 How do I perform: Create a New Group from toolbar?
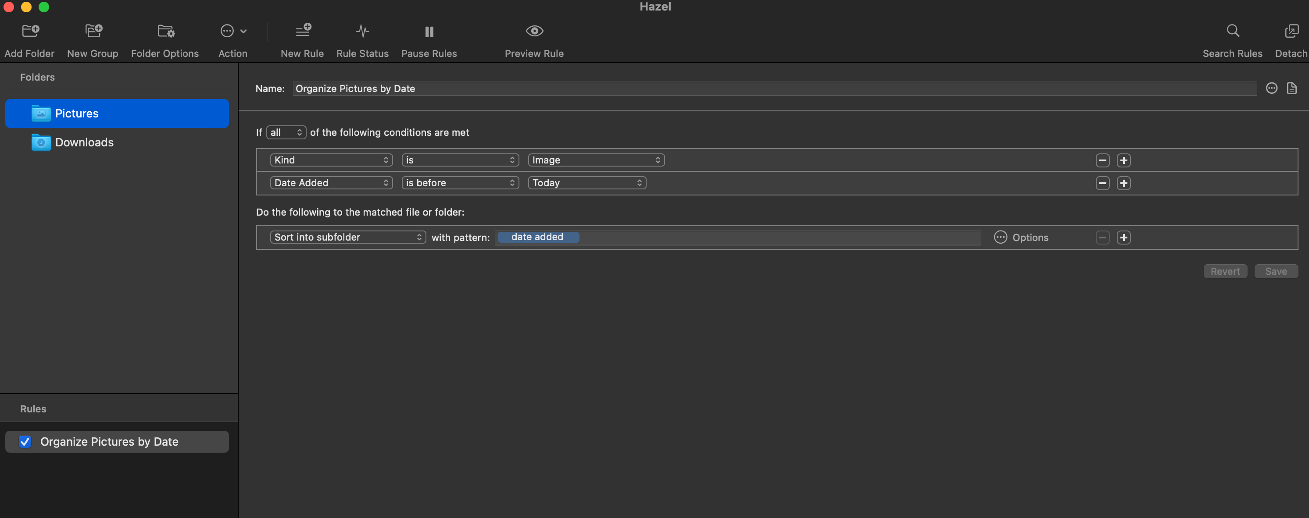93,32
